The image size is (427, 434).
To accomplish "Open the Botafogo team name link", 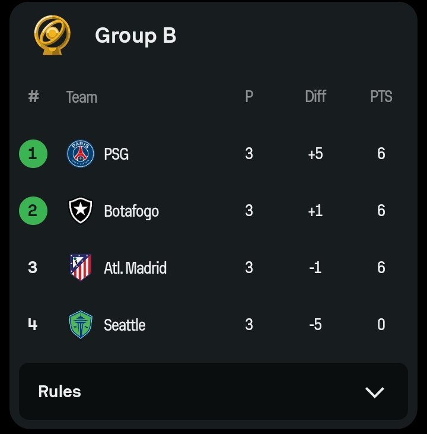I will pyautogui.click(x=132, y=211).
